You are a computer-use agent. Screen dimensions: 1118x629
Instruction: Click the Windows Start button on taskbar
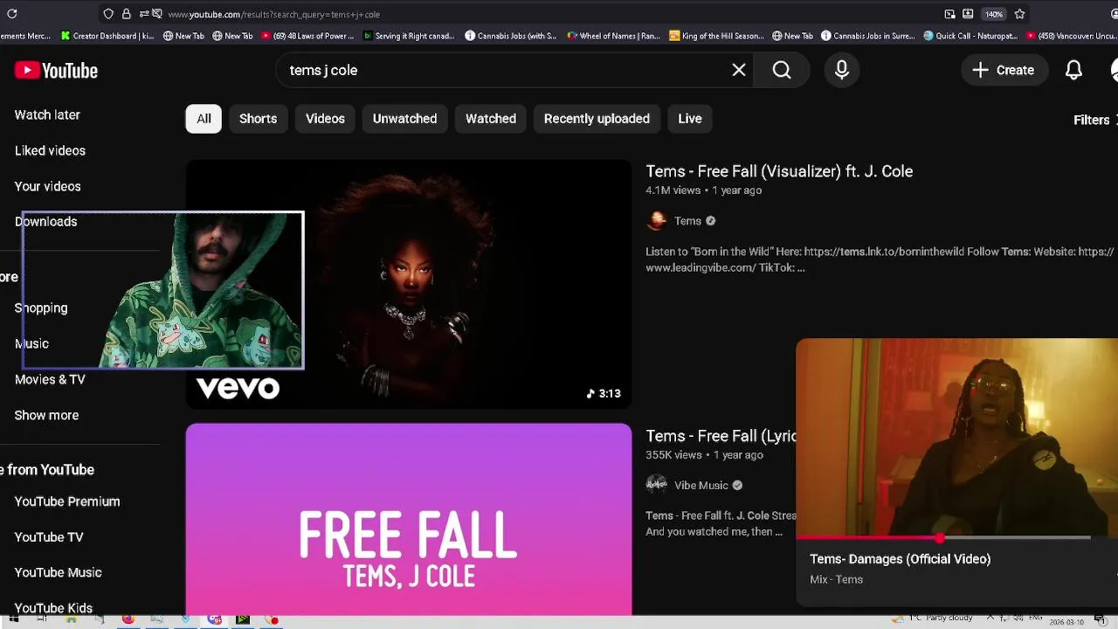13,620
